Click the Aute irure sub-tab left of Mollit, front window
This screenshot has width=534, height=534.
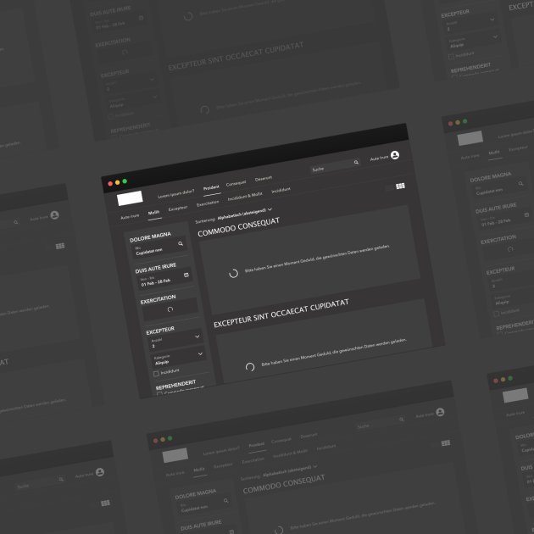pyautogui.click(x=130, y=217)
